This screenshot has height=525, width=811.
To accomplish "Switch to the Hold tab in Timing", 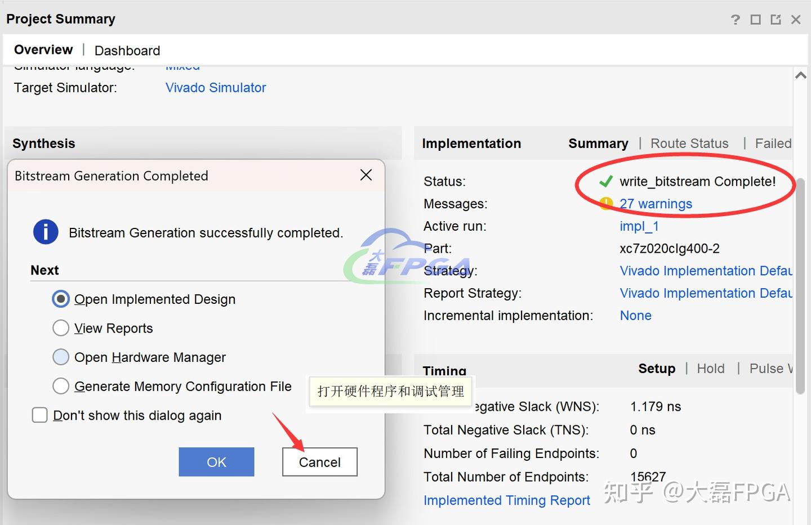I will [x=711, y=369].
